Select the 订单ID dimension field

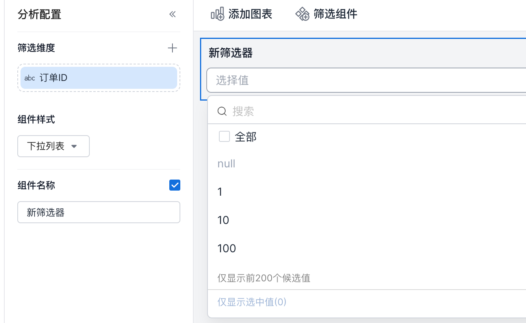coord(98,78)
